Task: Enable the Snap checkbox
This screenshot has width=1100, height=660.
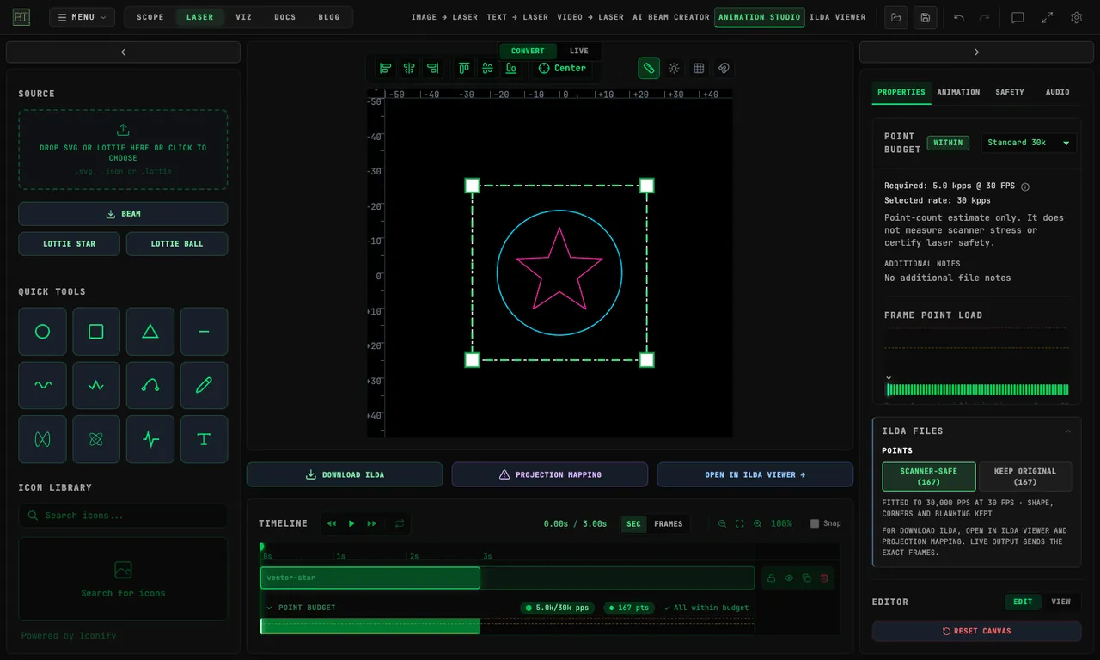Action: point(815,523)
